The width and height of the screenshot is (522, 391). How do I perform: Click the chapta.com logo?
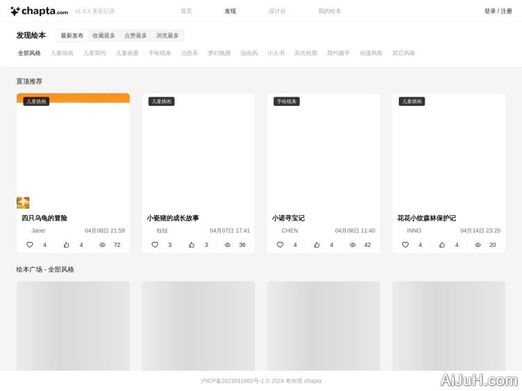click(39, 11)
